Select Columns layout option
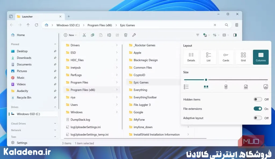 point(260,57)
